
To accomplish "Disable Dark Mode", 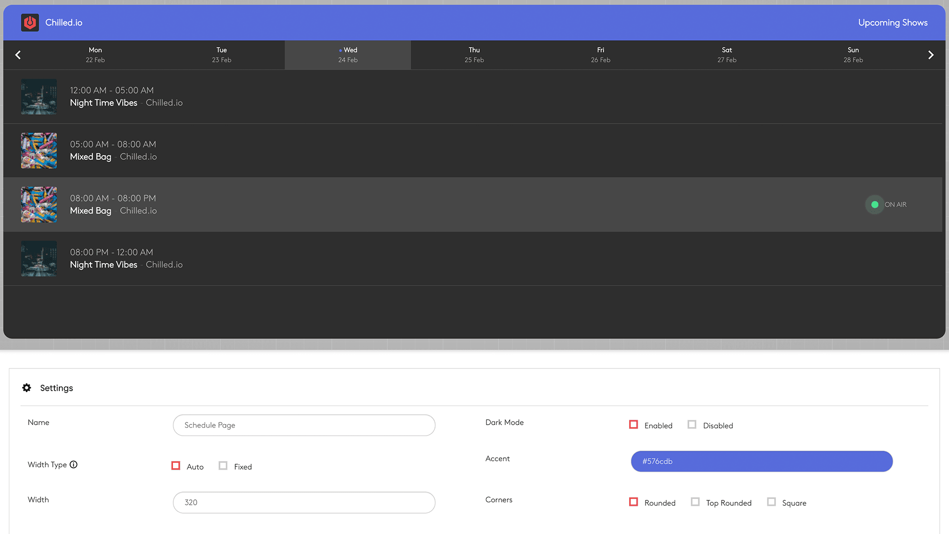I will (x=691, y=425).
